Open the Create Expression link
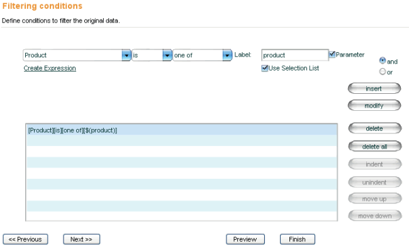Viewport: 409px width, 248px height. [x=50, y=68]
